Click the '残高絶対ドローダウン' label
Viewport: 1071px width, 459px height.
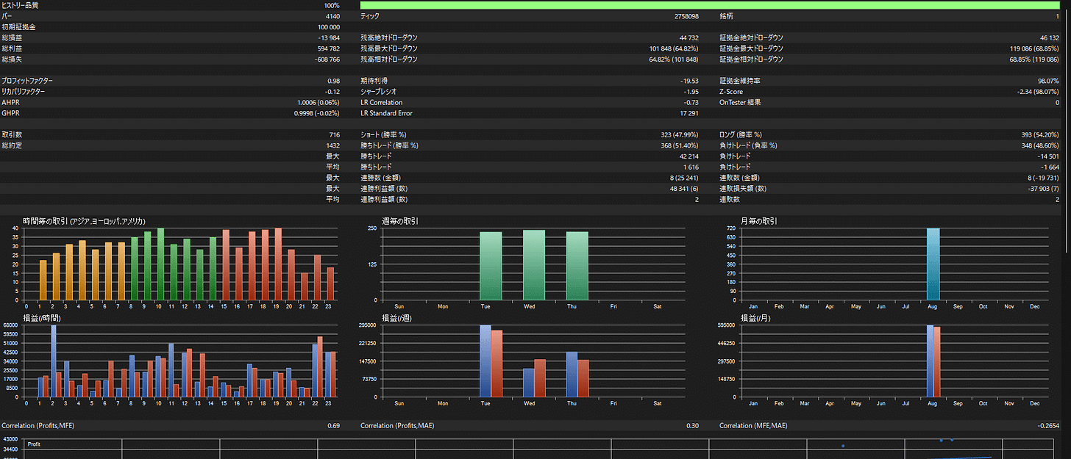[x=388, y=37]
